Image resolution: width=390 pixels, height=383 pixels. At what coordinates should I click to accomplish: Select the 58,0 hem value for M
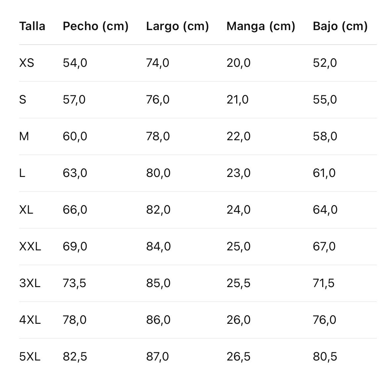(x=325, y=136)
